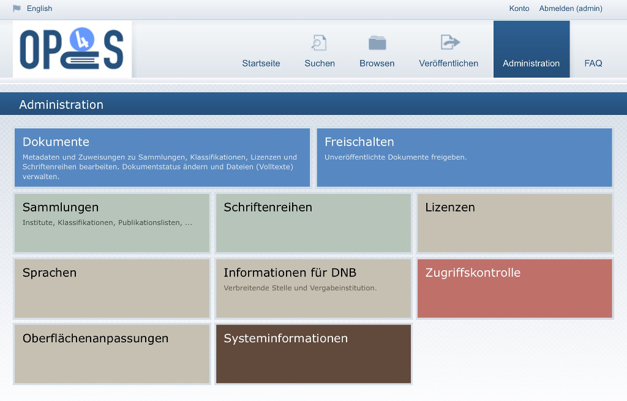Open the FAQ menu item
Viewport: 627px width, 401px height.
[x=593, y=63]
